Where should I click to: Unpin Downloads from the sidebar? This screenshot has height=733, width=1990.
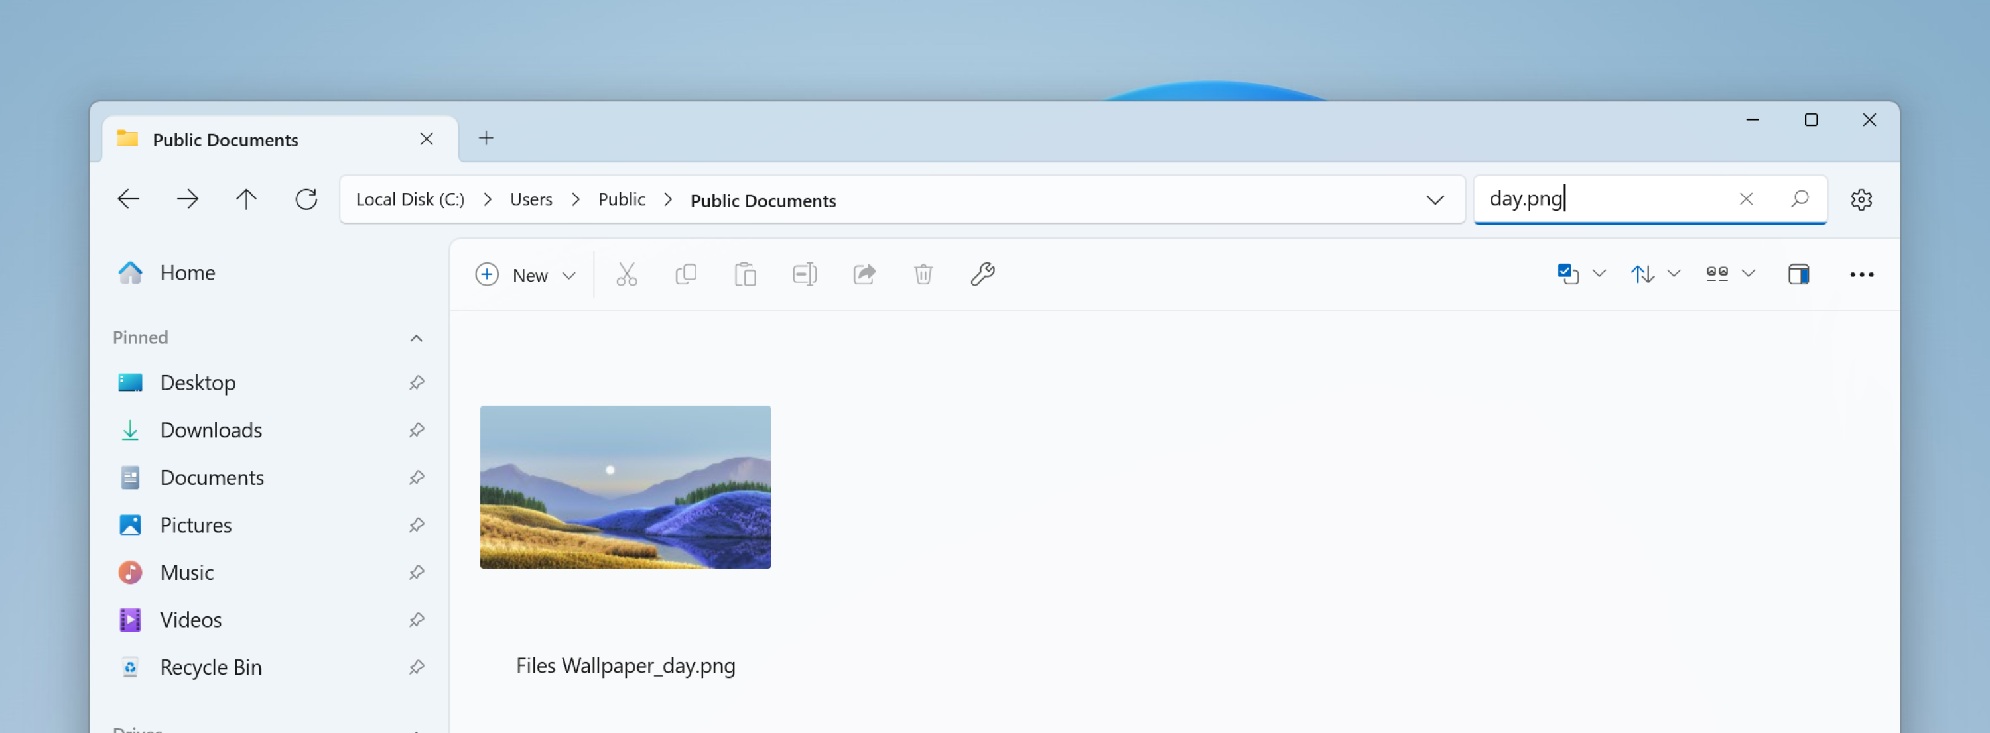pos(417,429)
